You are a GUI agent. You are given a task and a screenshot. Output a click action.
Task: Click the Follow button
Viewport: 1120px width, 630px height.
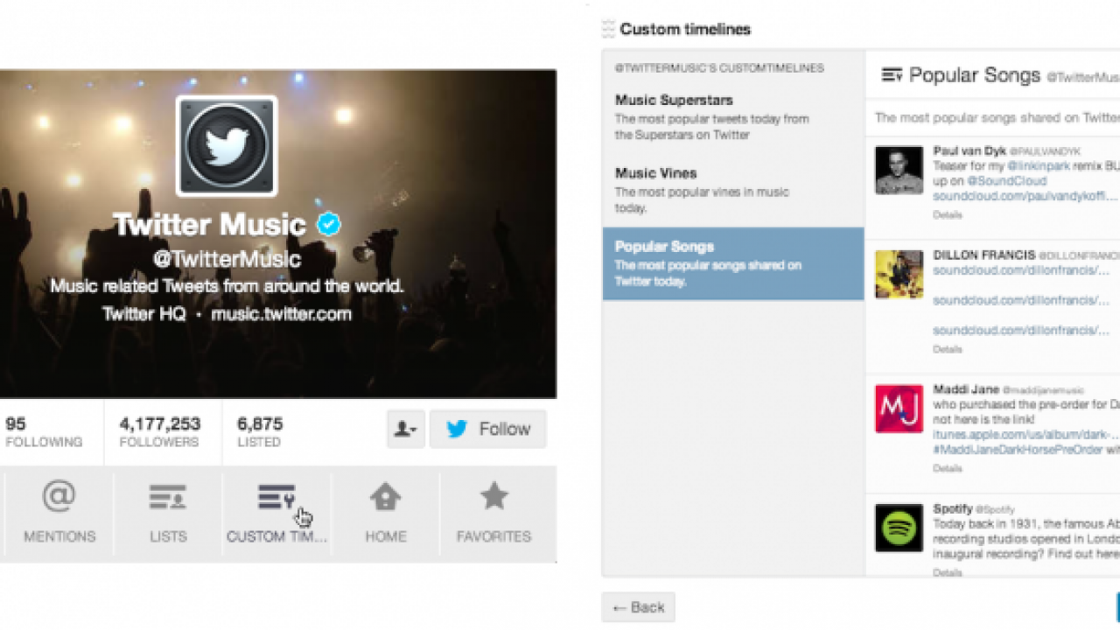(488, 429)
